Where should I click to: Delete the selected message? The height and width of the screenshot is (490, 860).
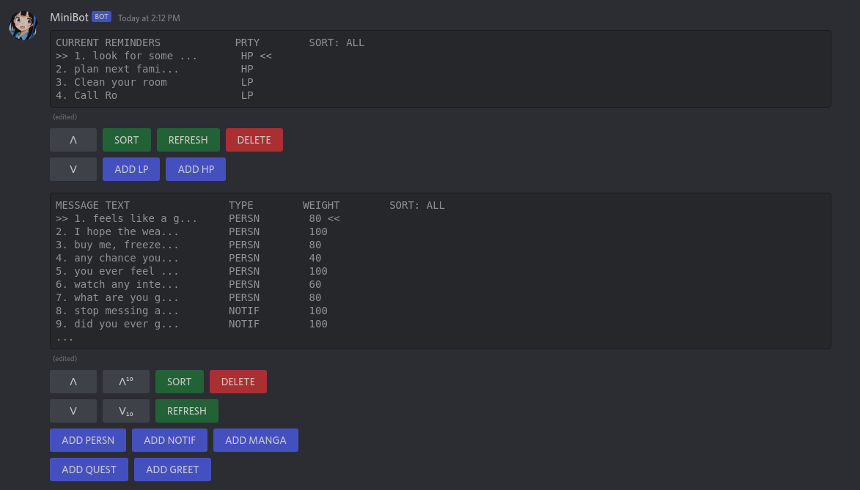(238, 382)
